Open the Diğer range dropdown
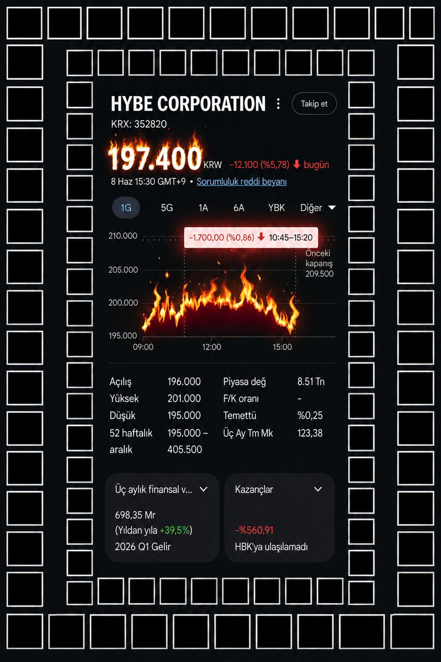This screenshot has width=441, height=662. point(318,208)
